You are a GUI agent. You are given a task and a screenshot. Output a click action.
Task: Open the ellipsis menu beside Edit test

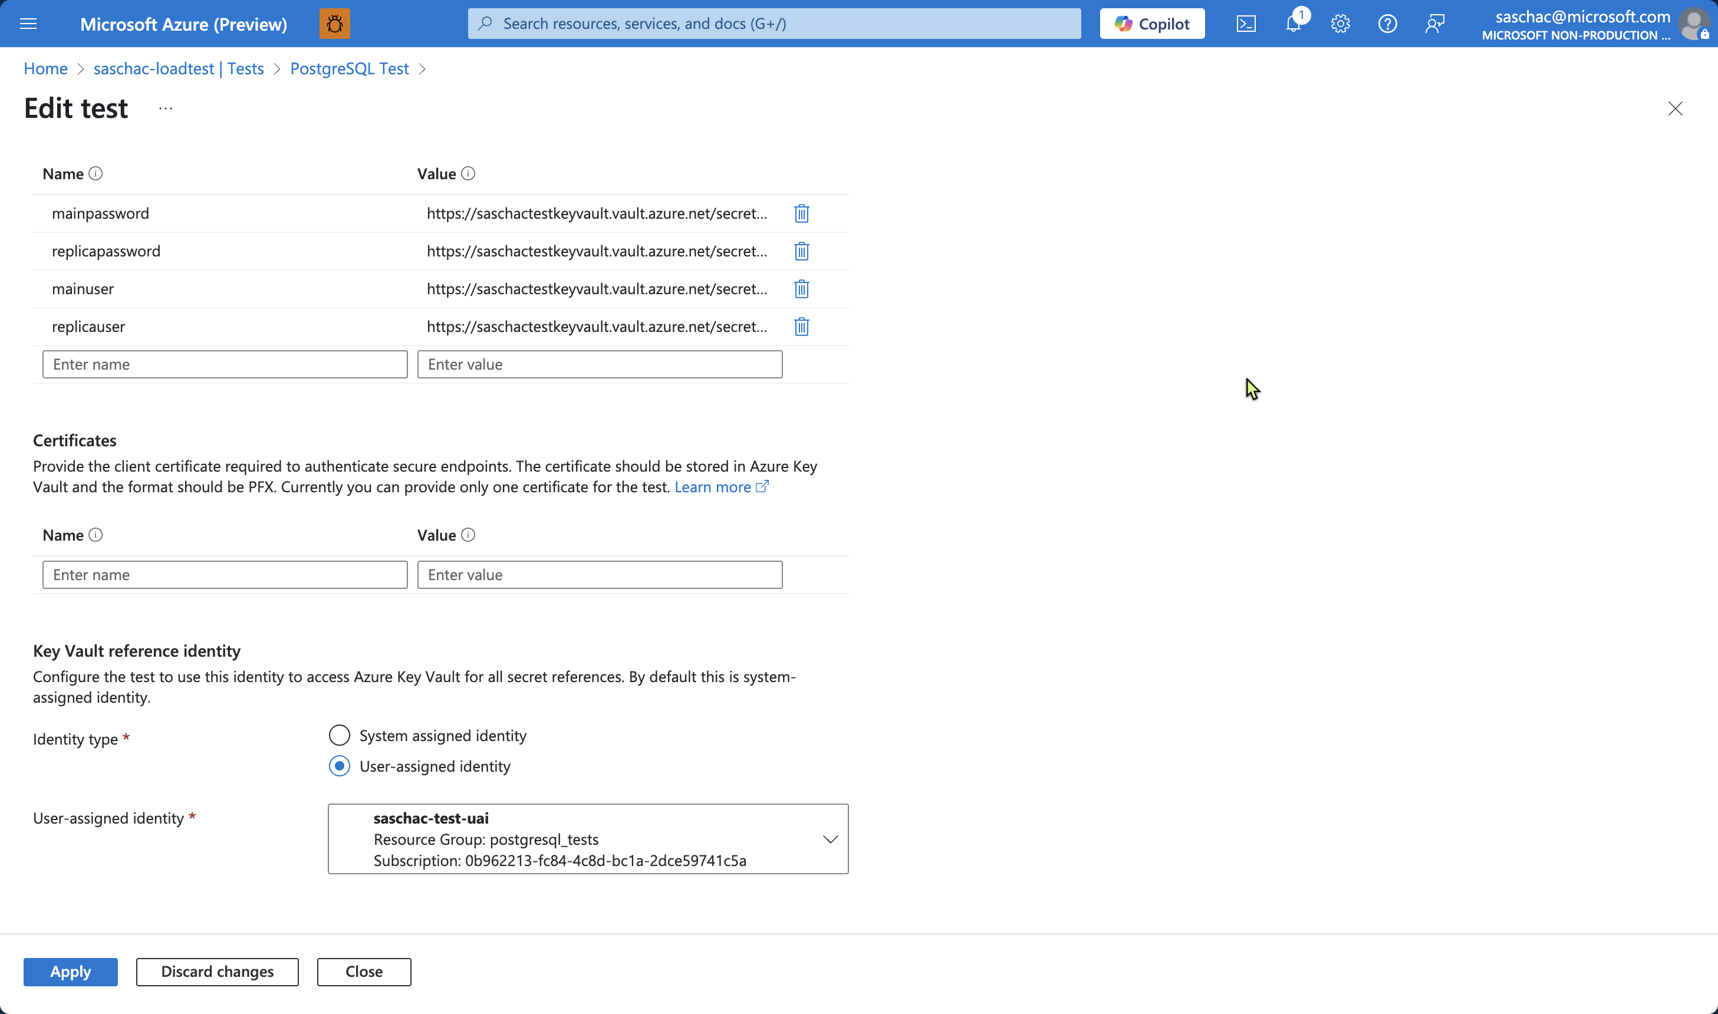165,108
